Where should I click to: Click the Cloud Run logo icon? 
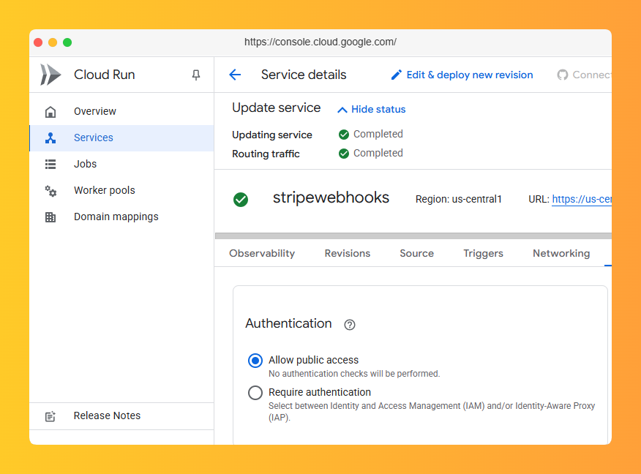click(50, 74)
